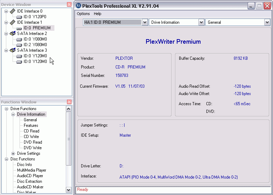Image resolution: width=273 pixels, height=195 pixels.
Task: Click the serial number 158783
Action: (122, 75)
